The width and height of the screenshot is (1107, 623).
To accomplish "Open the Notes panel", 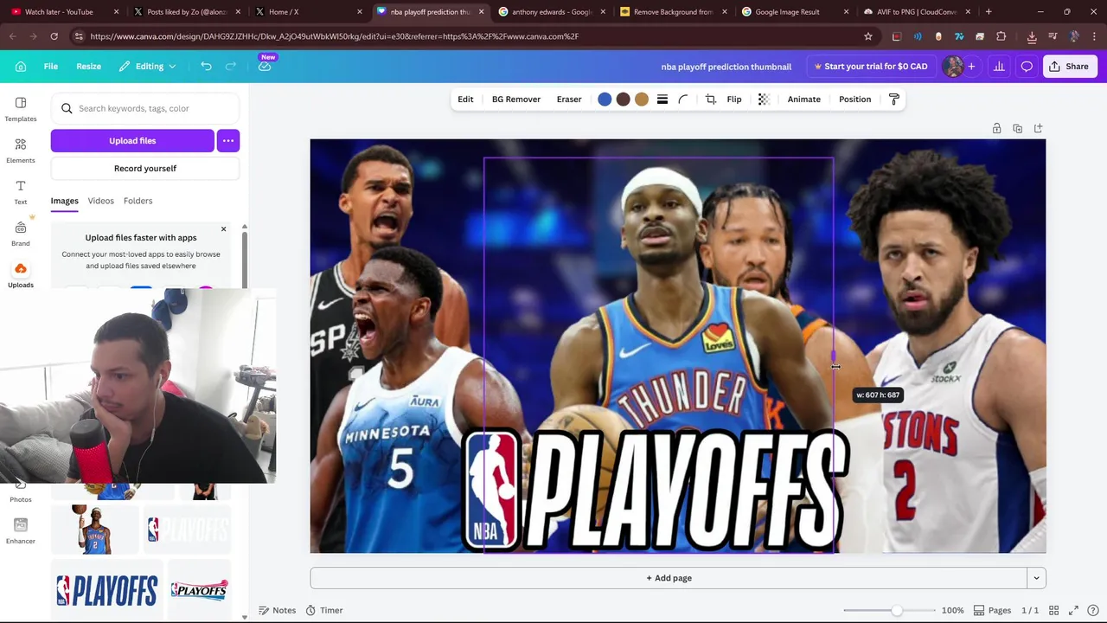I will [277, 611].
